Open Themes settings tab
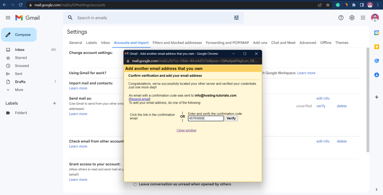The height and width of the screenshot is (195, 383). [342, 43]
